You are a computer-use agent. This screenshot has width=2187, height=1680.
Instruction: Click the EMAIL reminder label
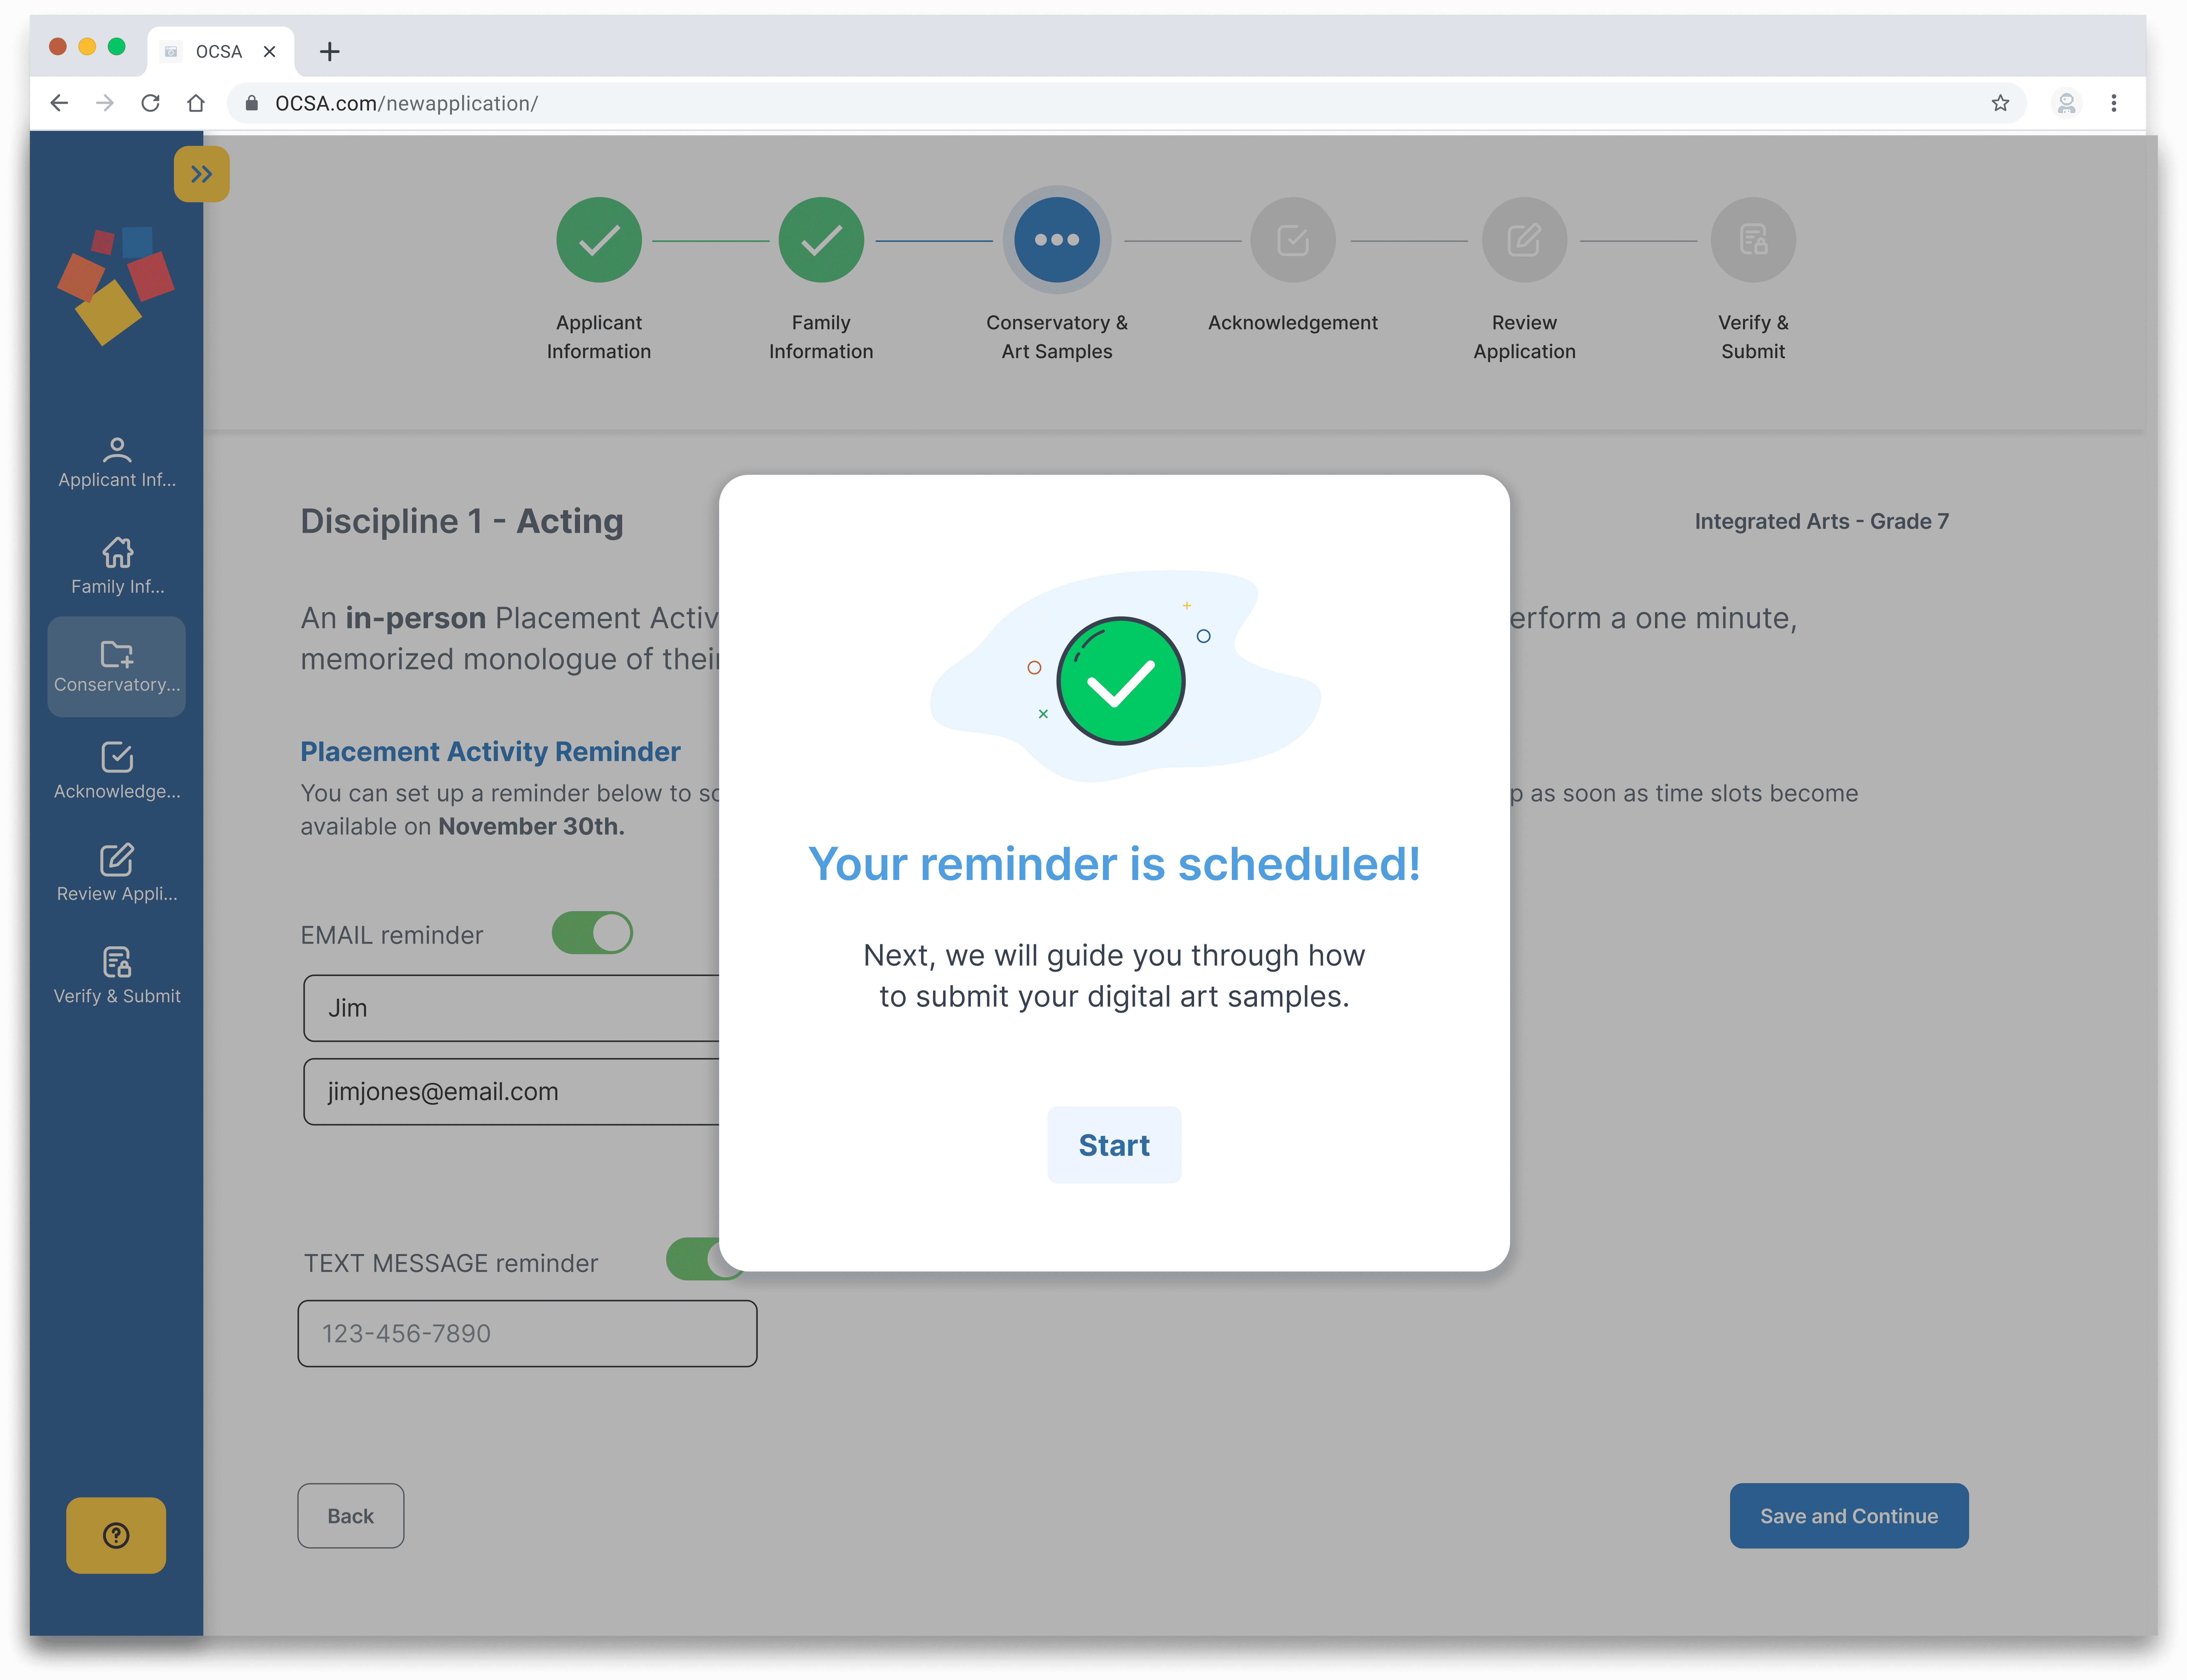coord(392,935)
